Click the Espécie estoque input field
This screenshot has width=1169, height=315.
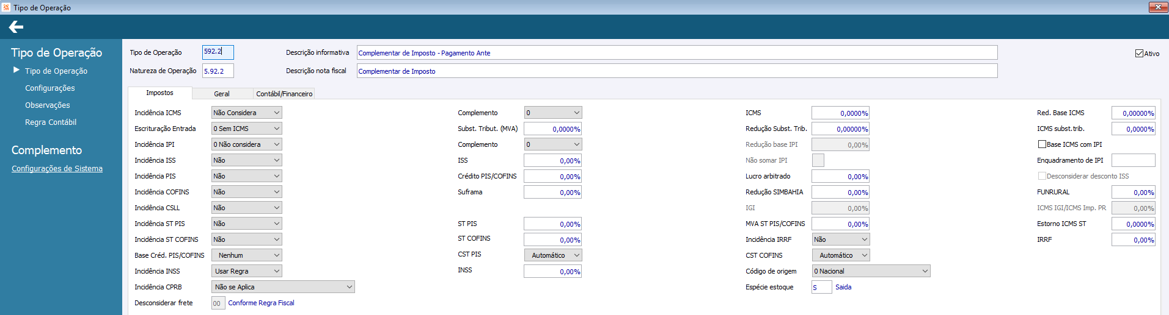pos(821,287)
